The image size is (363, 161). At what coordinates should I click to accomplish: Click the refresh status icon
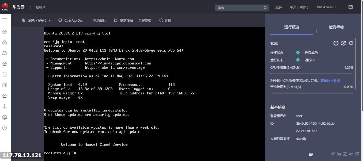point(351,43)
